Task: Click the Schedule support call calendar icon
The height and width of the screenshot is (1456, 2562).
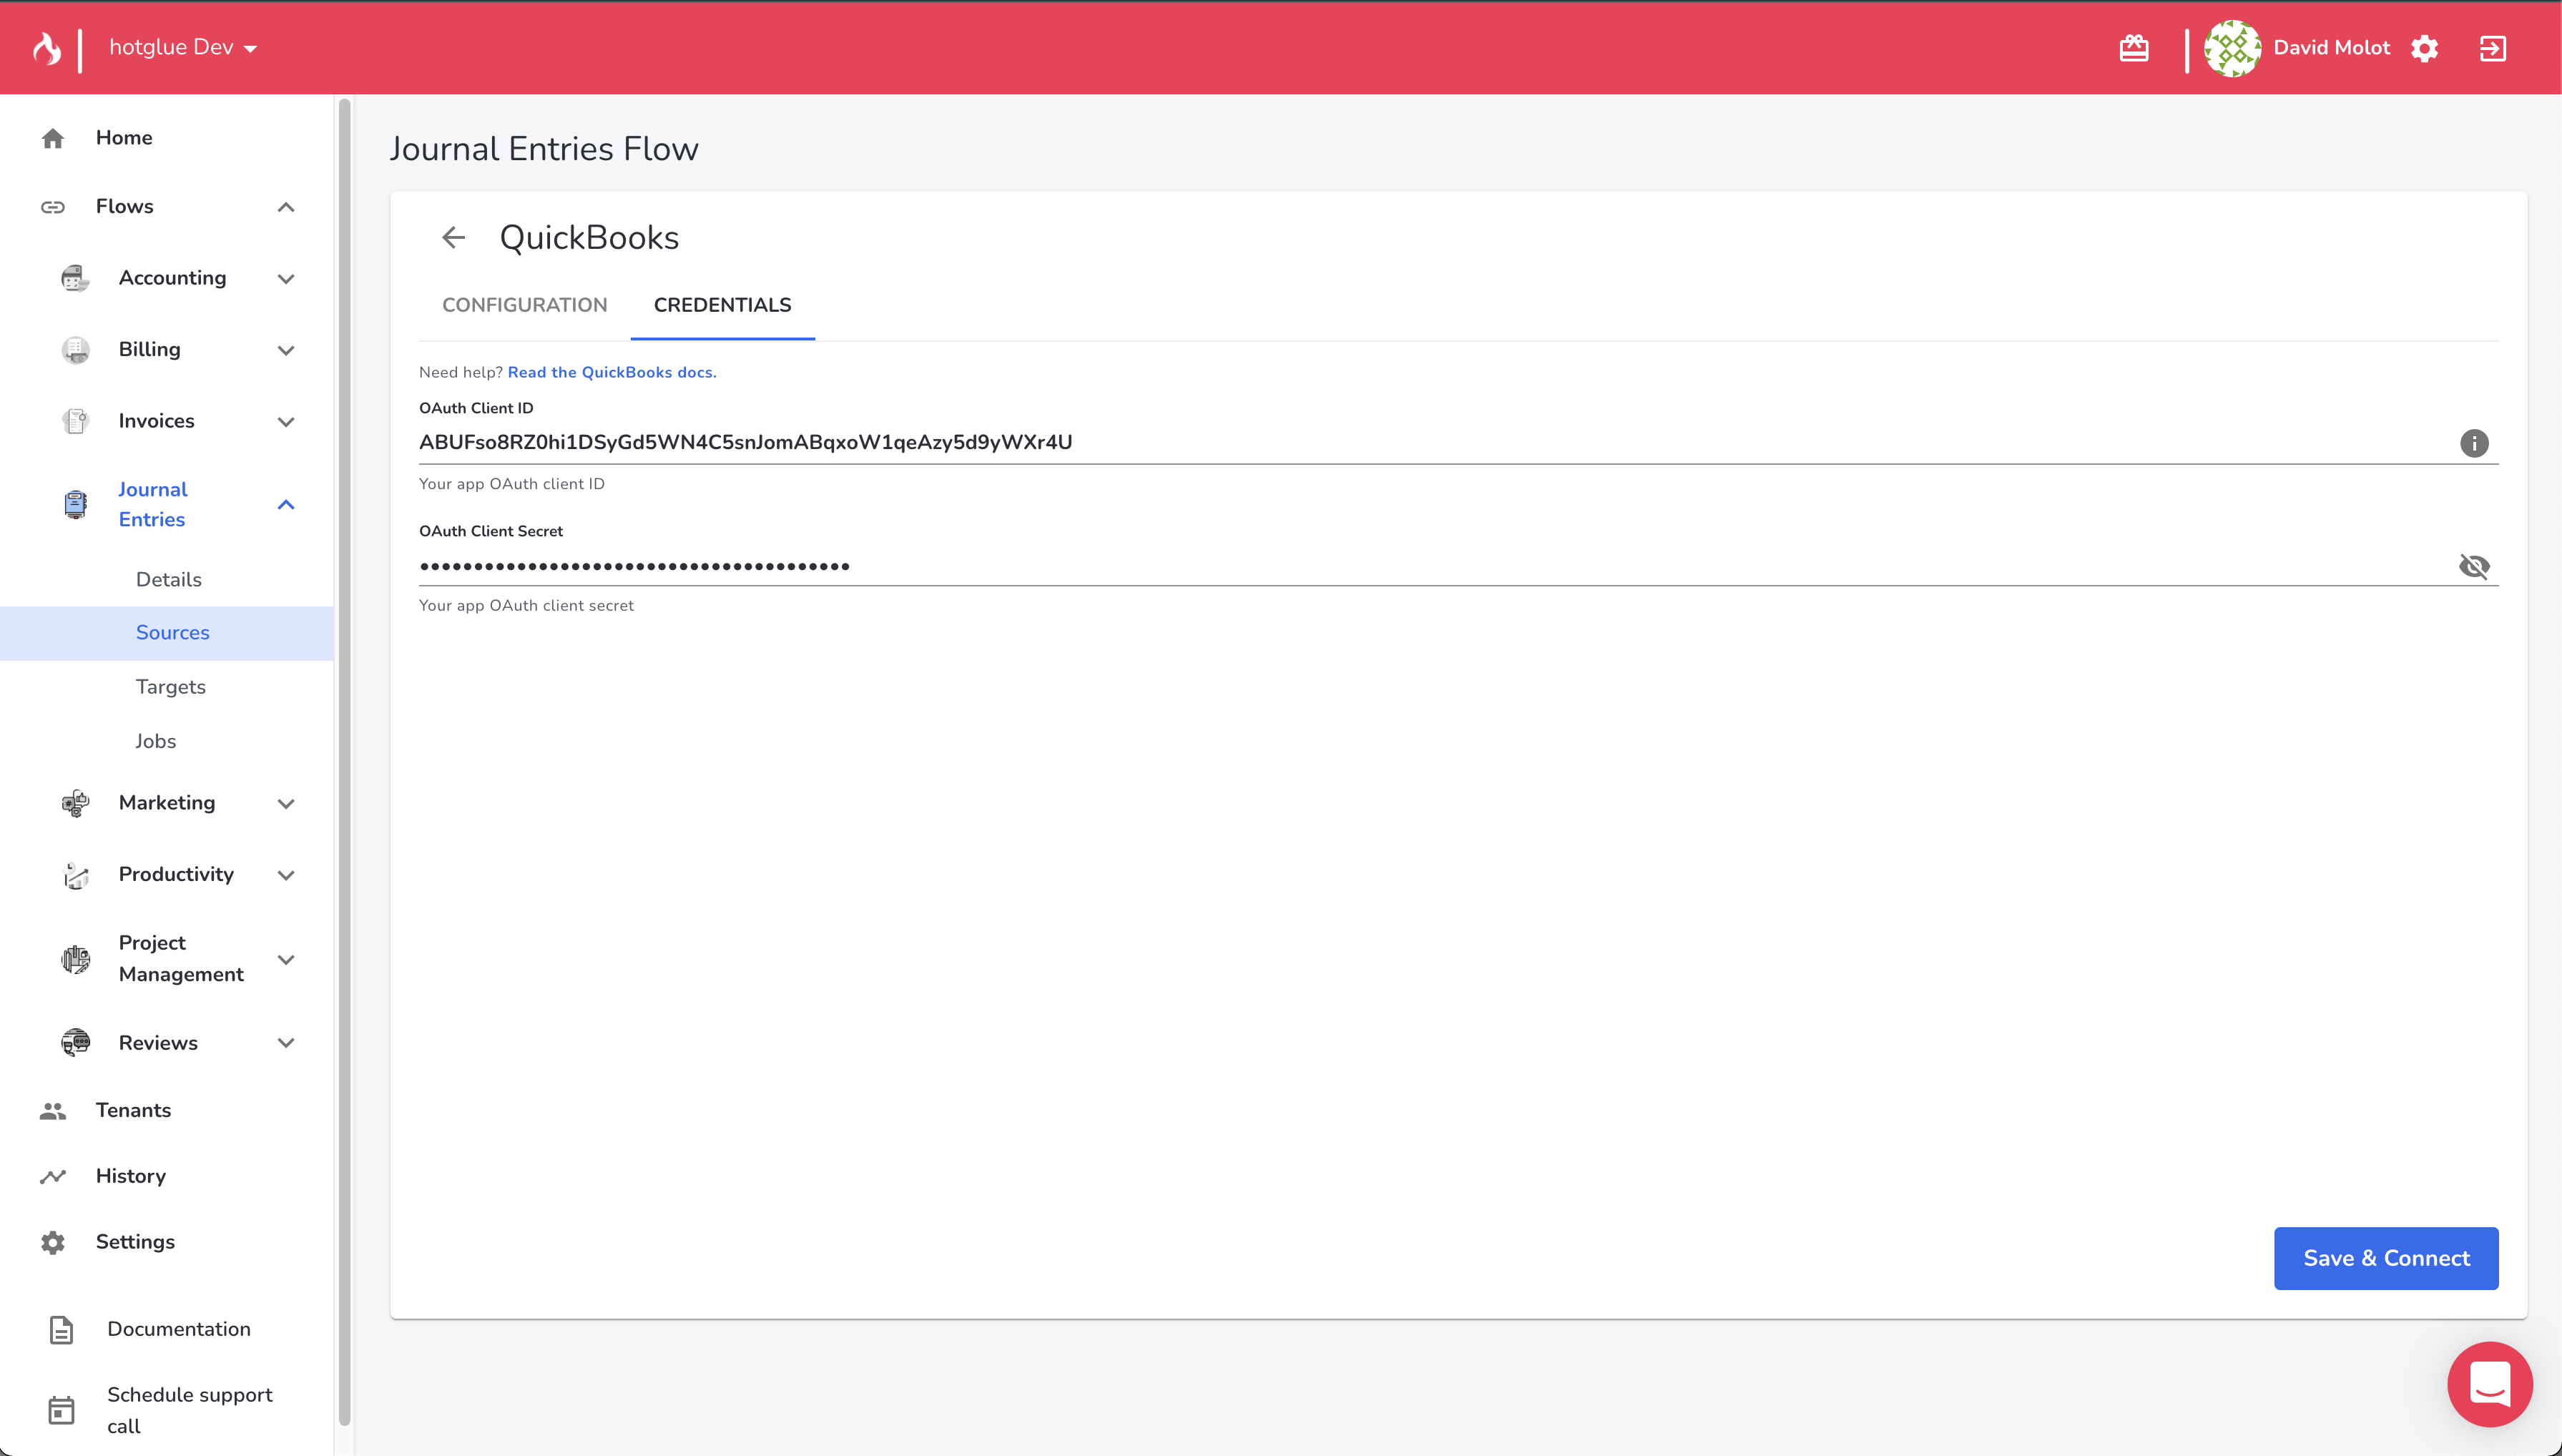Action: (61, 1410)
